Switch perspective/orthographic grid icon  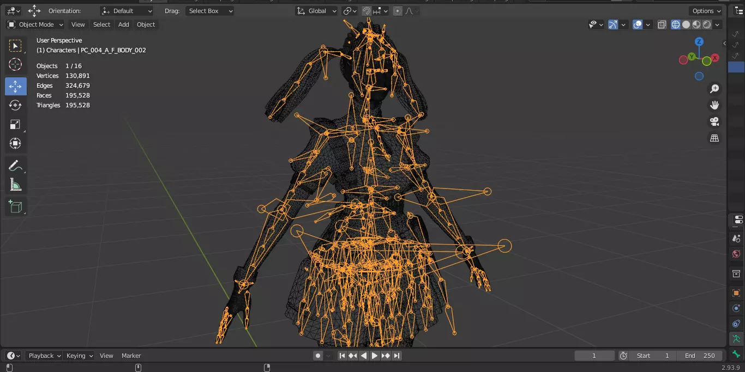coord(714,138)
